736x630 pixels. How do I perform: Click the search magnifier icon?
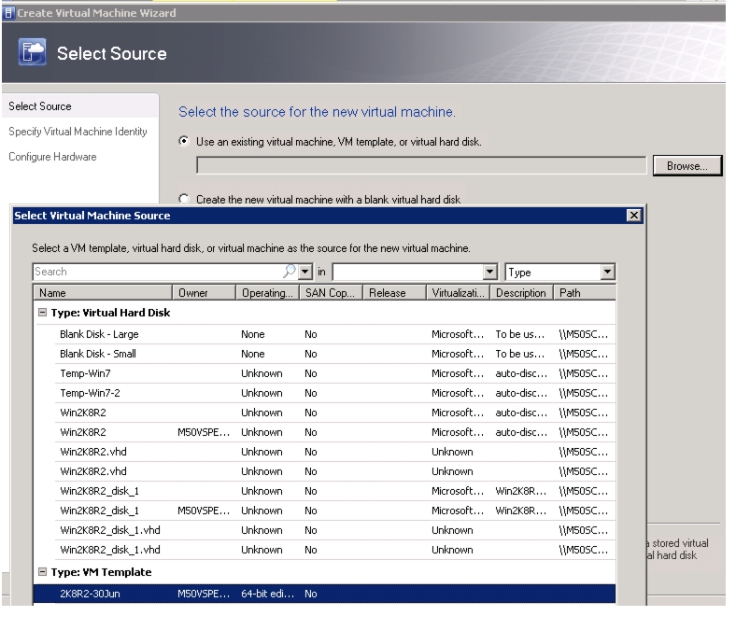pyautogui.click(x=290, y=272)
